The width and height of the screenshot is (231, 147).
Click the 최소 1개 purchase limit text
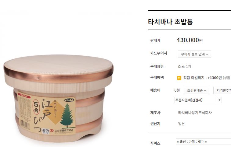[x=185, y=66]
